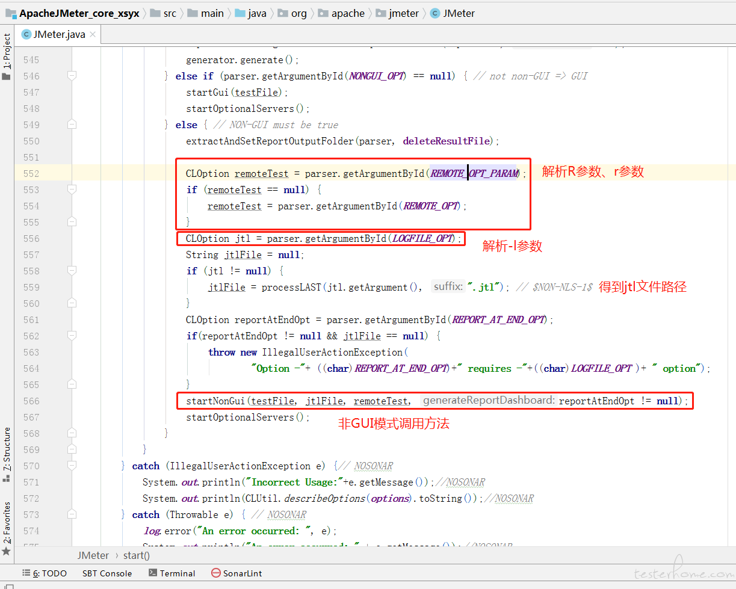Open the jmeter package breadcrumb
This screenshot has height=589, width=736.
tap(397, 13)
